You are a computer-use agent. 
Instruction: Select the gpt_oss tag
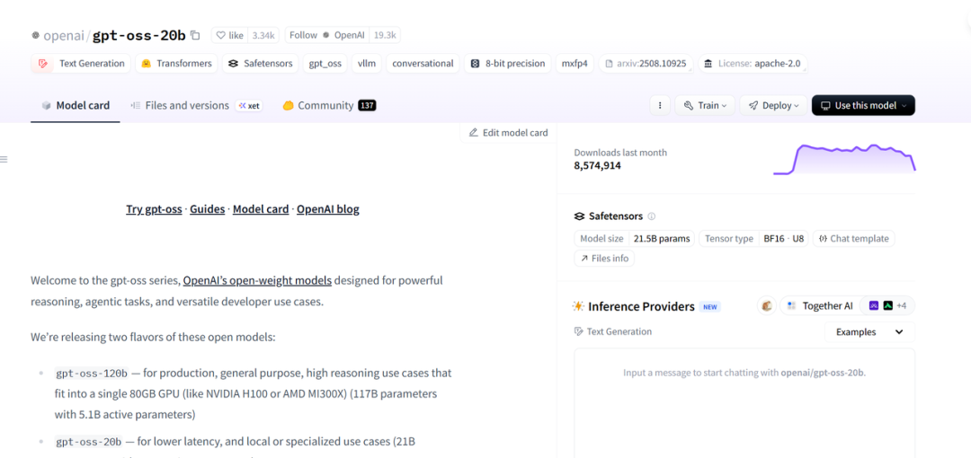click(325, 63)
